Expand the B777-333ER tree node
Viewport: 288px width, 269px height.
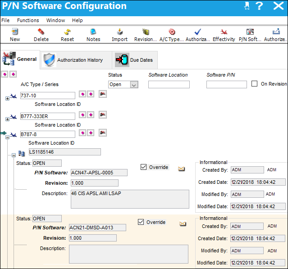(x=7, y=119)
